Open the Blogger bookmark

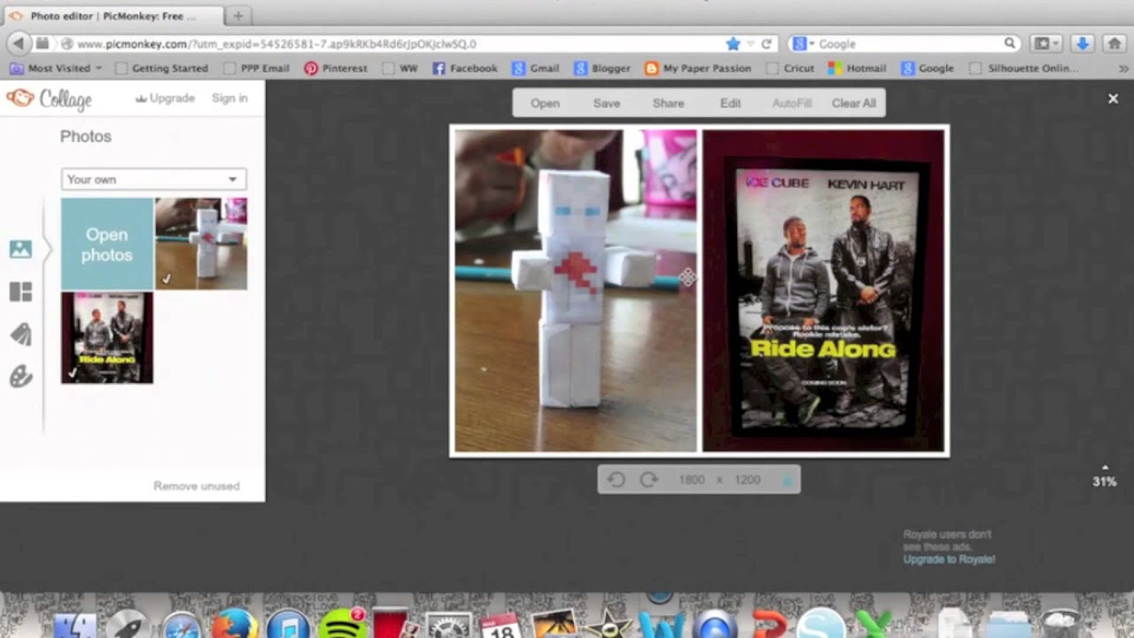pyautogui.click(x=602, y=68)
